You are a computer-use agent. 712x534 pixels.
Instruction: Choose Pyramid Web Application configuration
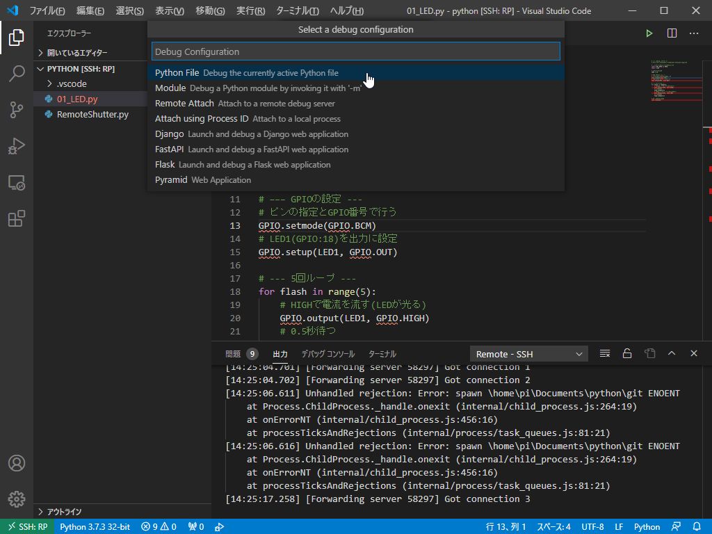(x=356, y=180)
